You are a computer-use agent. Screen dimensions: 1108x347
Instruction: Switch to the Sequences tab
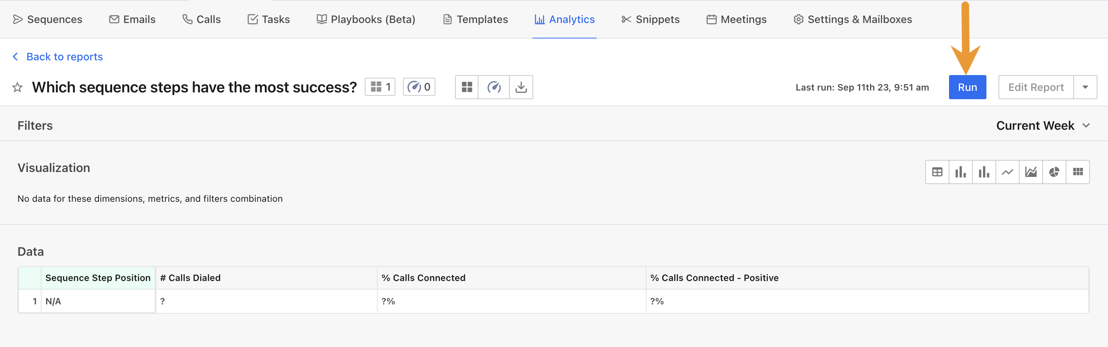[48, 19]
